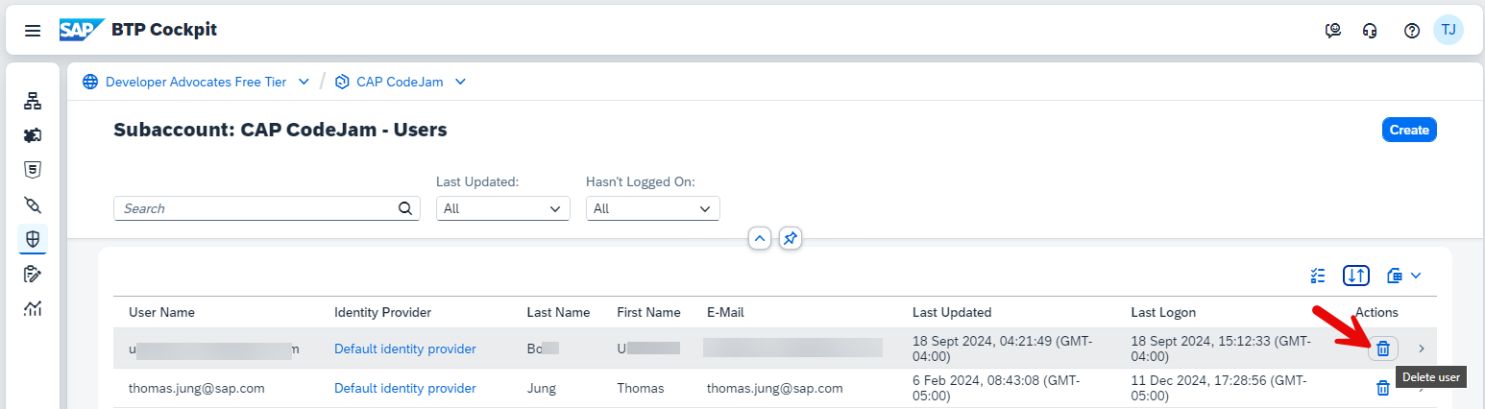Click the headset support icon

click(1371, 31)
